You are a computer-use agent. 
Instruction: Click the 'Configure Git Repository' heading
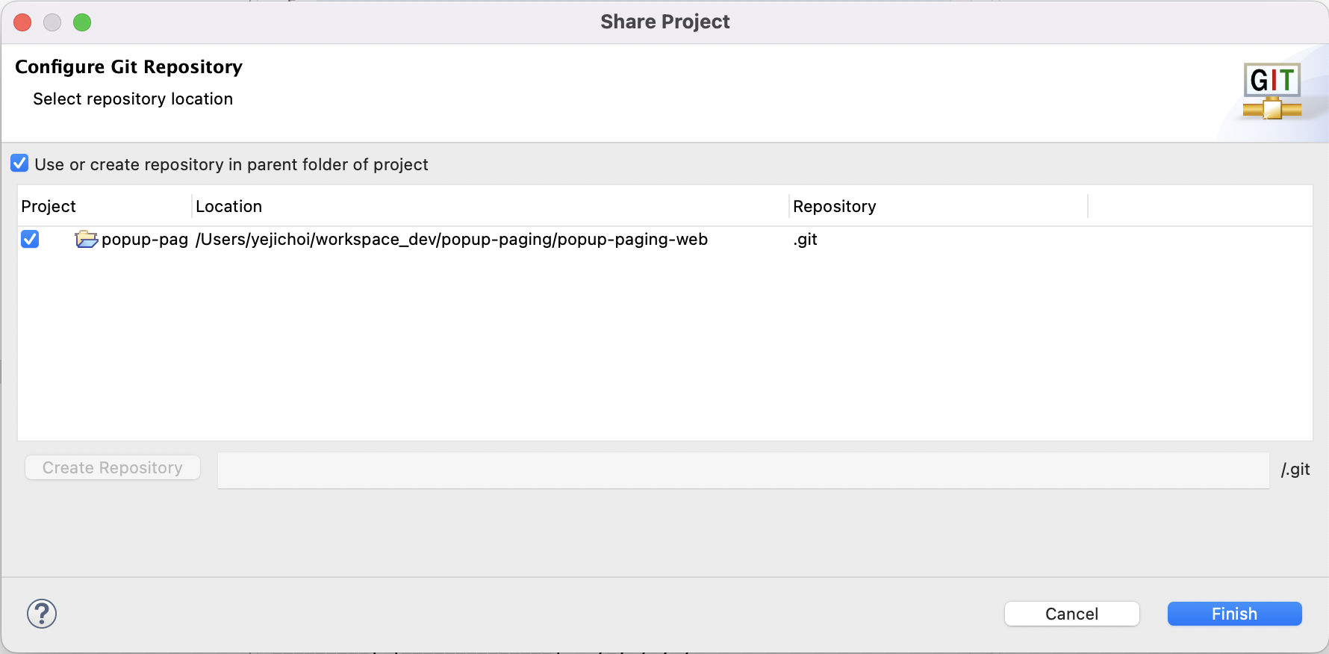pyautogui.click(x=128, y=66)
